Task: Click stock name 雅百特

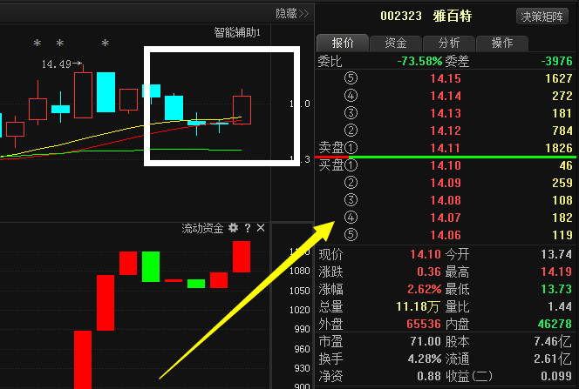Action: (x=453, y=17)
